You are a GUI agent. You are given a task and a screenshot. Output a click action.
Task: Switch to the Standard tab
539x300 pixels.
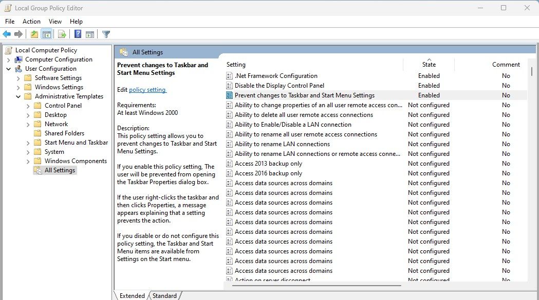[164, 295]
